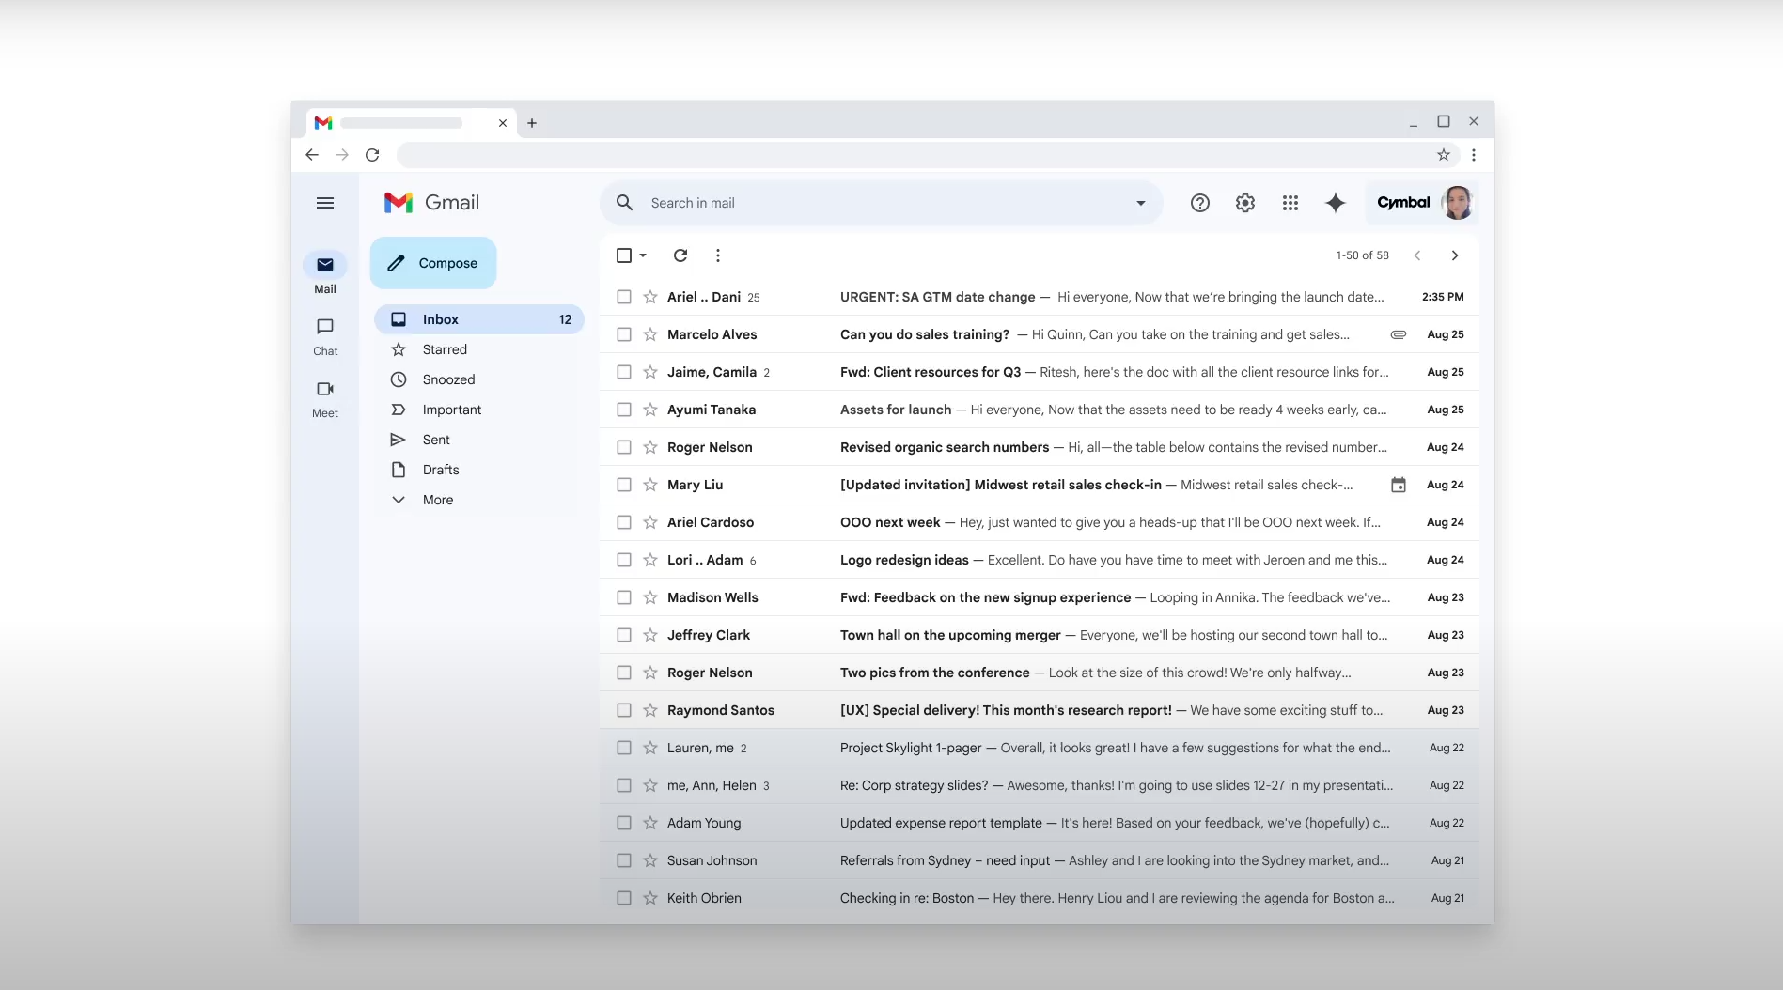Tick the checkbox beside Keith Obrien's message
The width and height of the screenshot is (1783, 990).
[624, 898]
